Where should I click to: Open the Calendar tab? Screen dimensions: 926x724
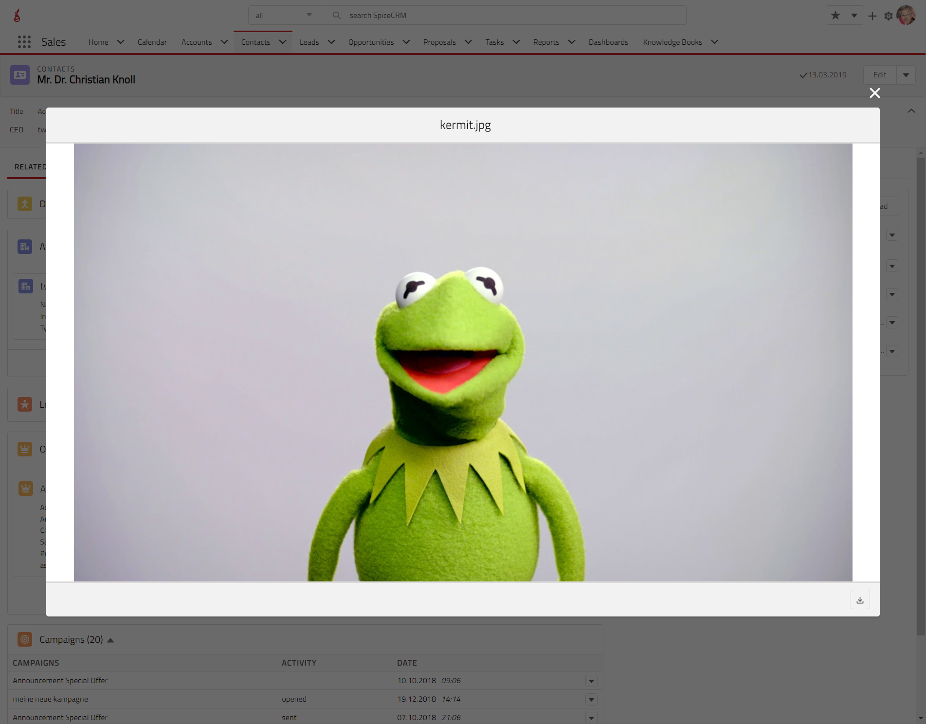coord(152,42)
